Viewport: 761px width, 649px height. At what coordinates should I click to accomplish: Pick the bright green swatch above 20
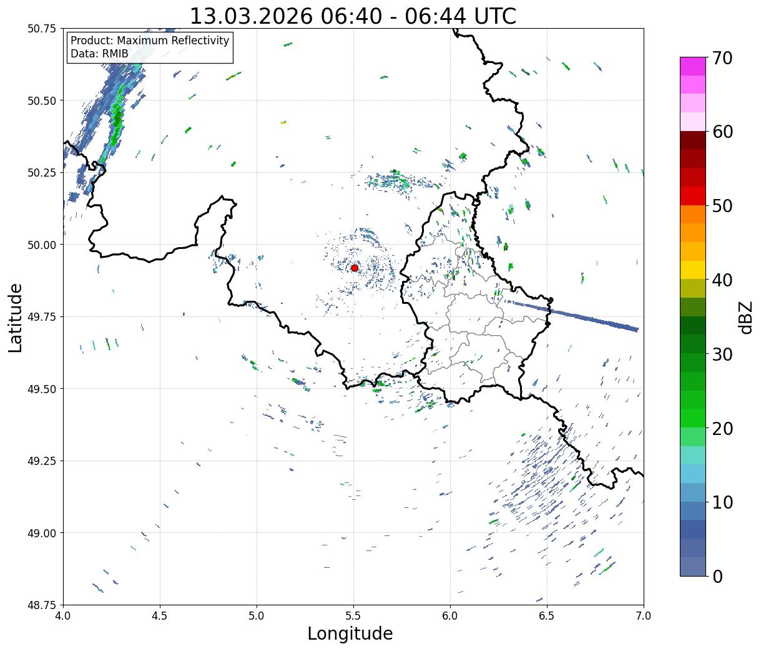693,418
